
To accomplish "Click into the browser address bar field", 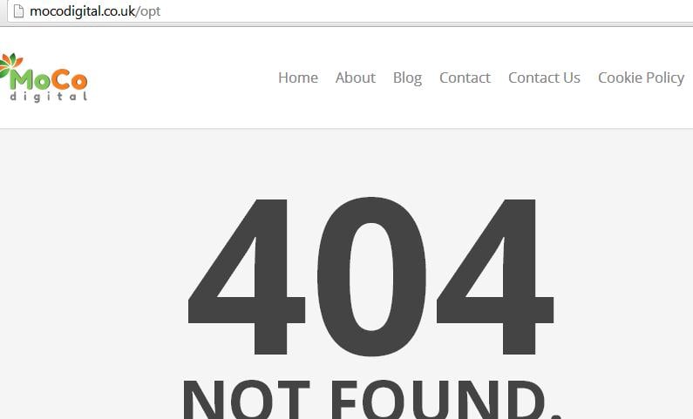I will [350, 11].
